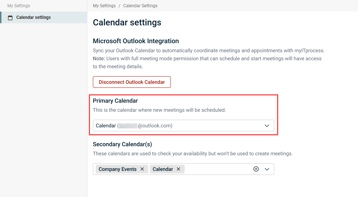Click the Primary Calendar section label
This screenshot has height=197, width=358.
point(115,100)
